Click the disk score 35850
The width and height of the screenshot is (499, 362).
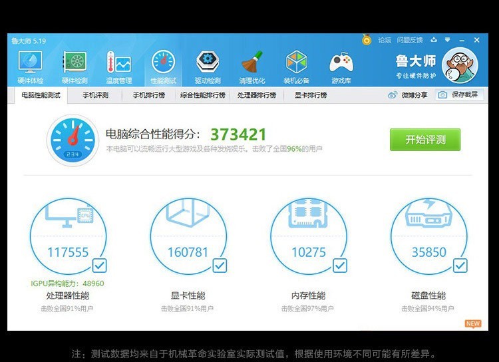coord(428,252)
